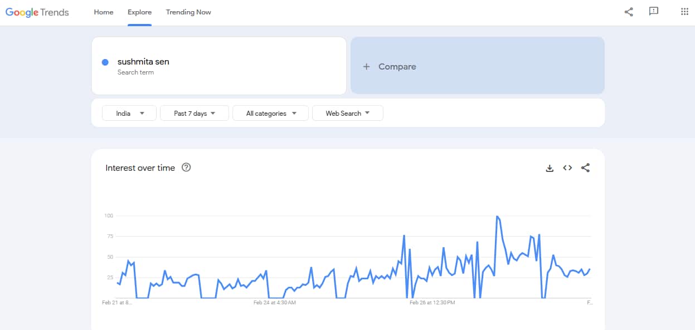Select the Explore tab

click(139, 12)
